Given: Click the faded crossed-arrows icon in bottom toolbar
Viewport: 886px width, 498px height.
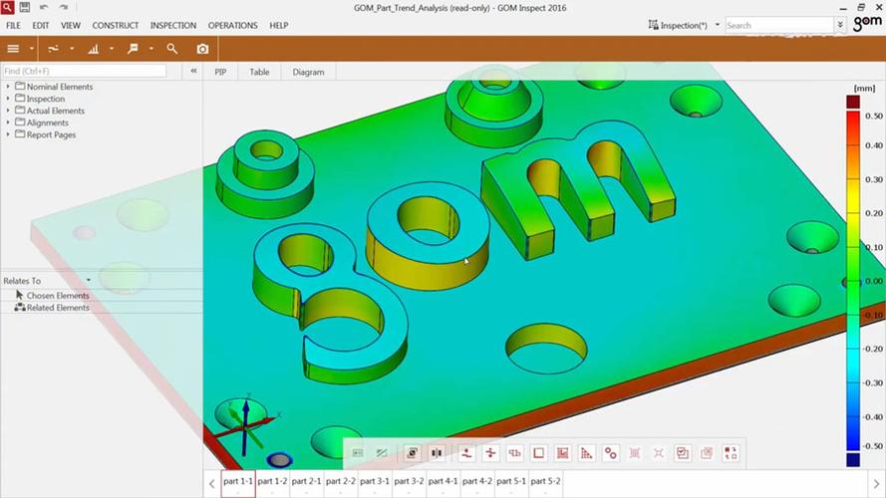Looking at the screenshot, I should [x=659, y=453].
